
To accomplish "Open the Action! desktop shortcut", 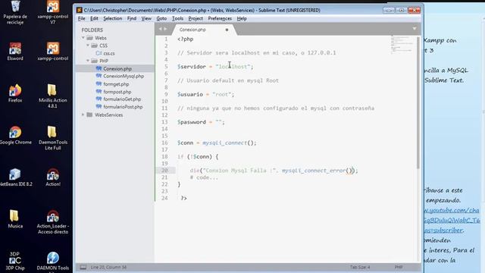I will coord(53,177).
